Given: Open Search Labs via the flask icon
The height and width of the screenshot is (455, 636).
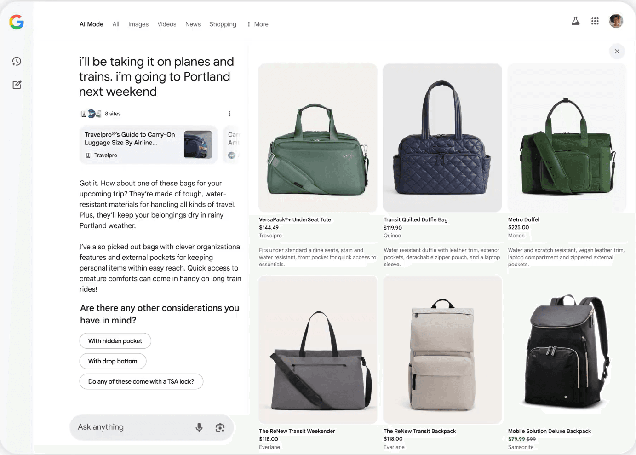Looking at the screenshot, I should click(x=575, y=21).
